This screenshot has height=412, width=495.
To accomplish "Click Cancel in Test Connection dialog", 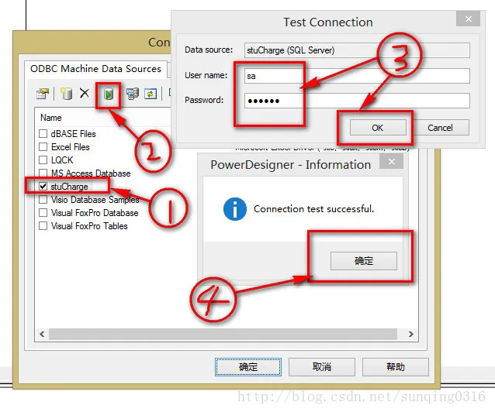I will click(440, 128).
